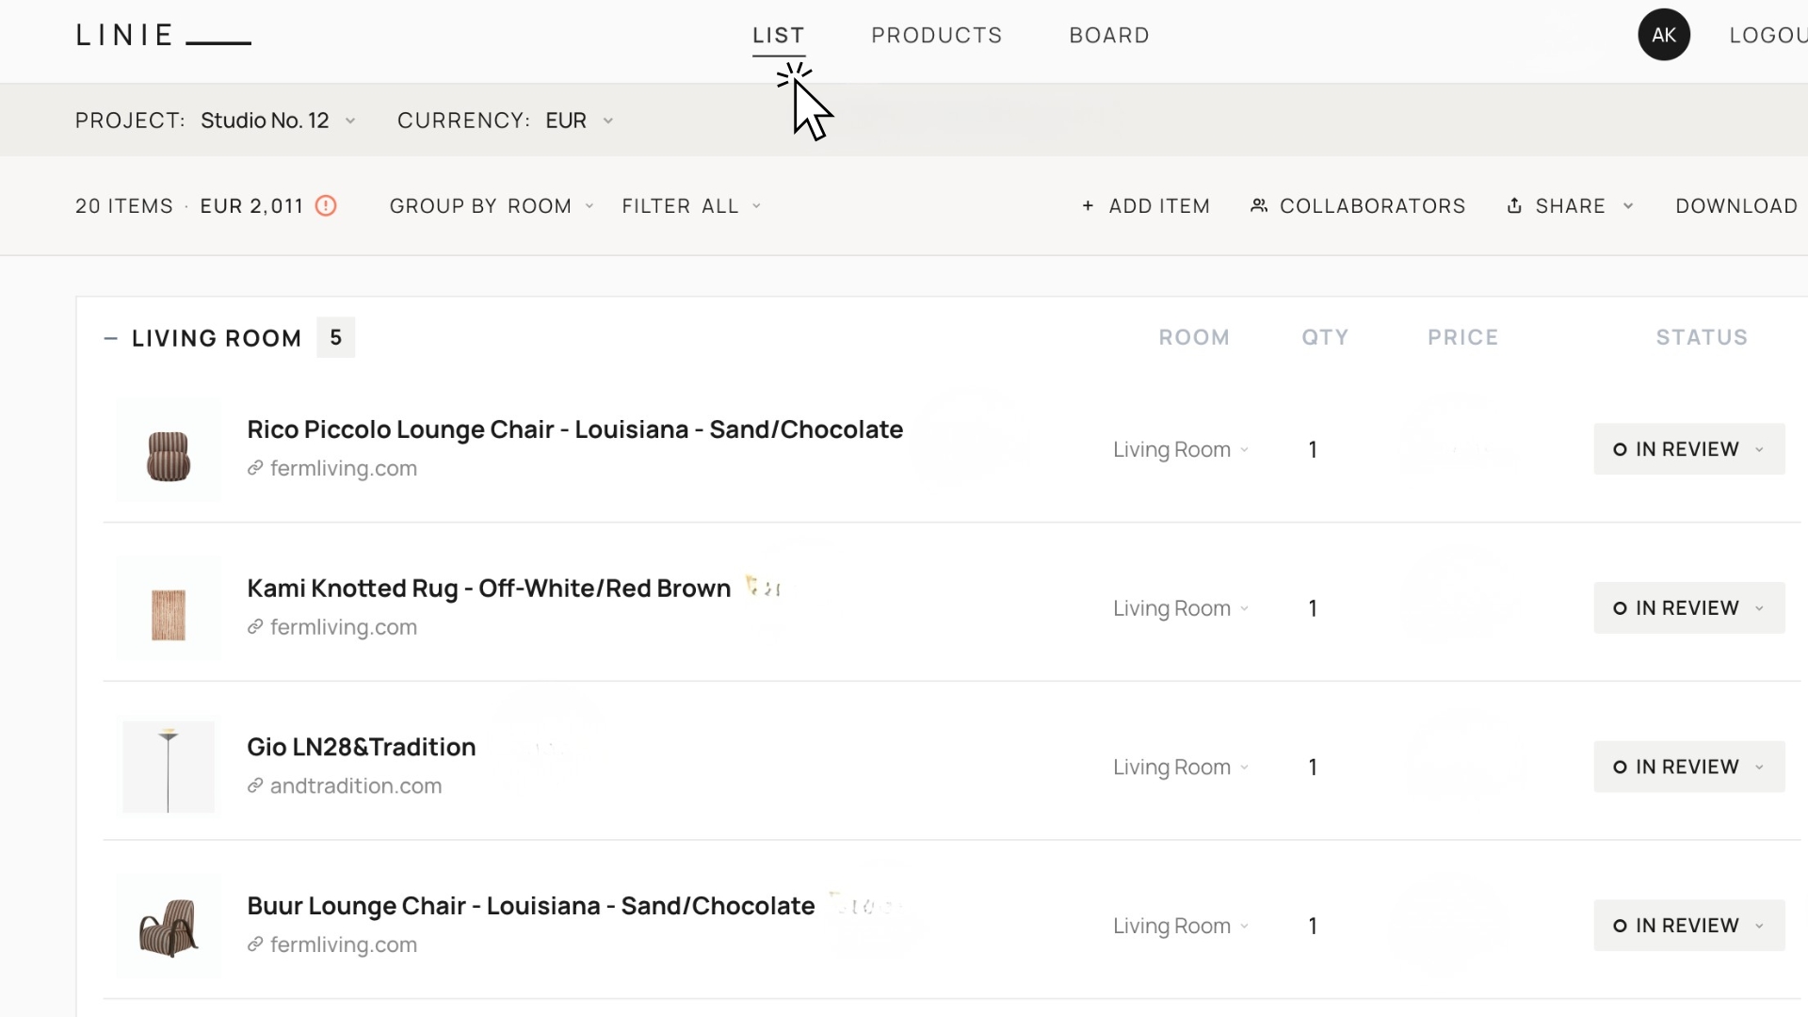The height and width of the screenshot is (1017, 1808).
Task: Open the AK user avatar
Action: pos(1664,35)
